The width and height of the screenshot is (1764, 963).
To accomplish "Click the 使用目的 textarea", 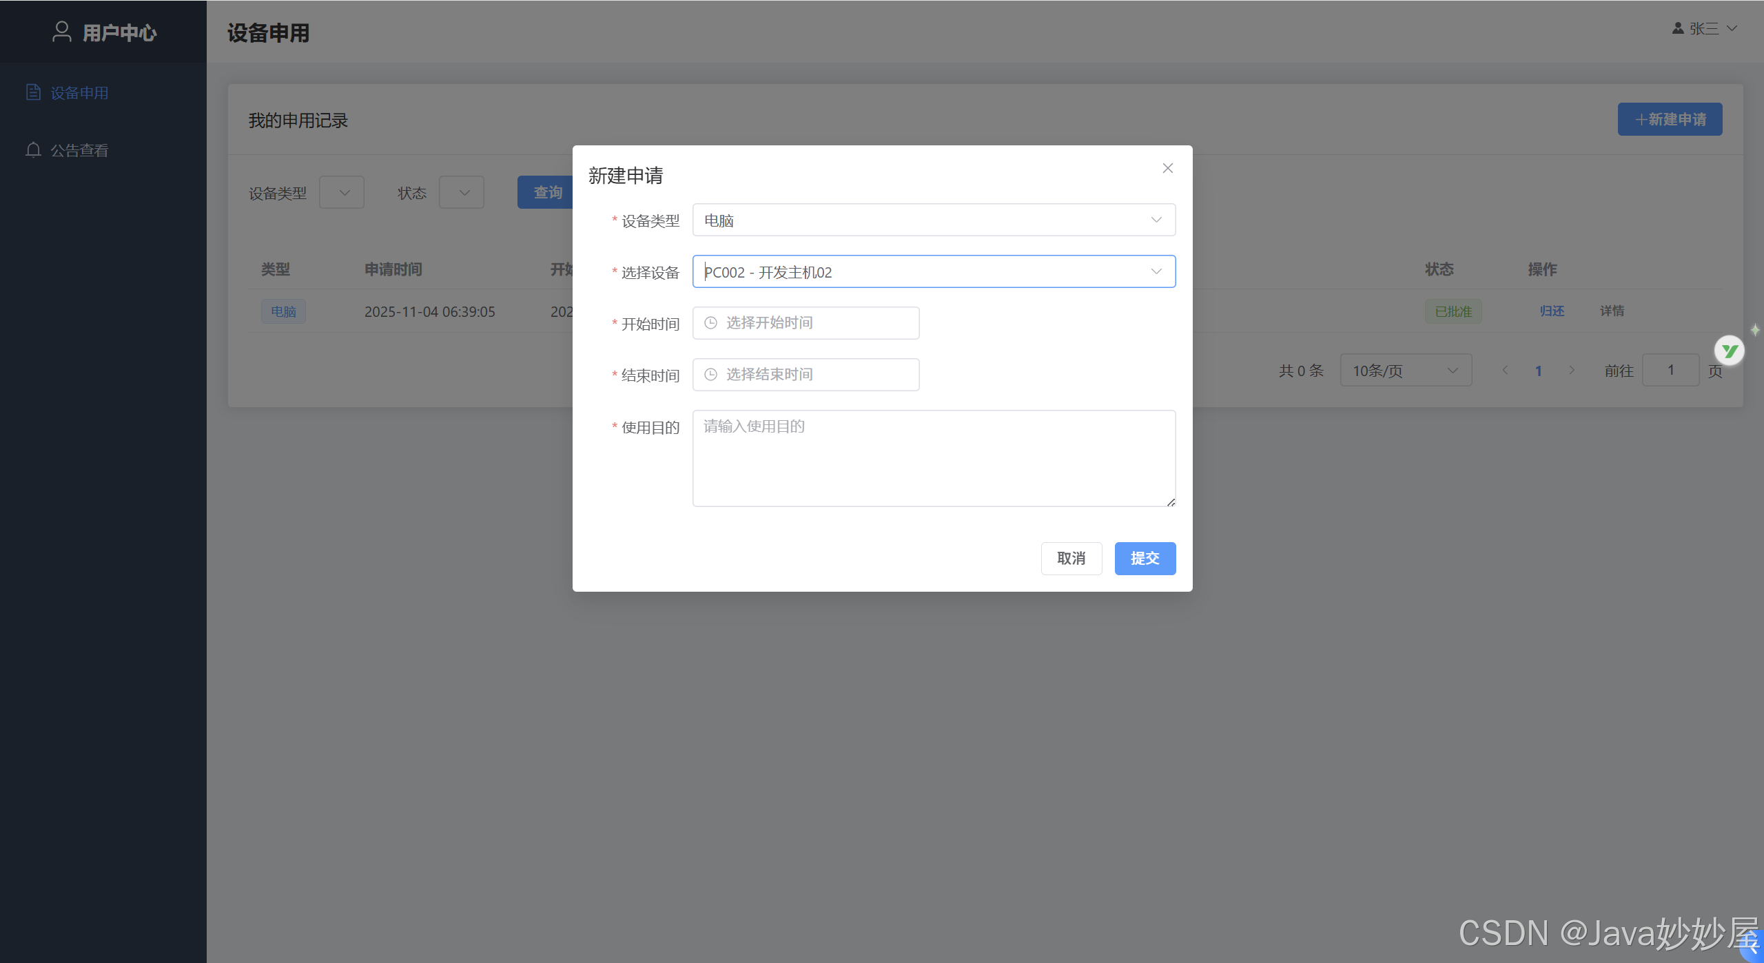I will [934, 459].
